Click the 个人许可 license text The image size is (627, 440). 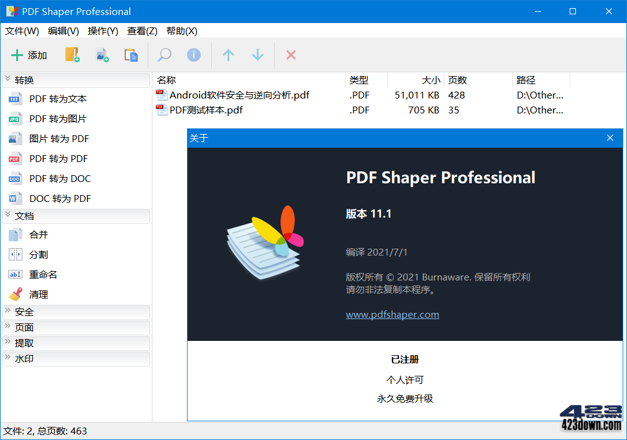[404, 380]
